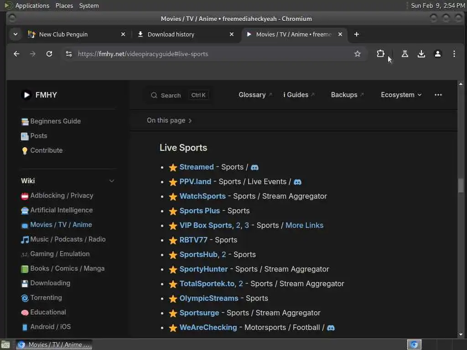Open Chromium three-dot menu
The height and width of the screenshot is (350, 467).
454,54
